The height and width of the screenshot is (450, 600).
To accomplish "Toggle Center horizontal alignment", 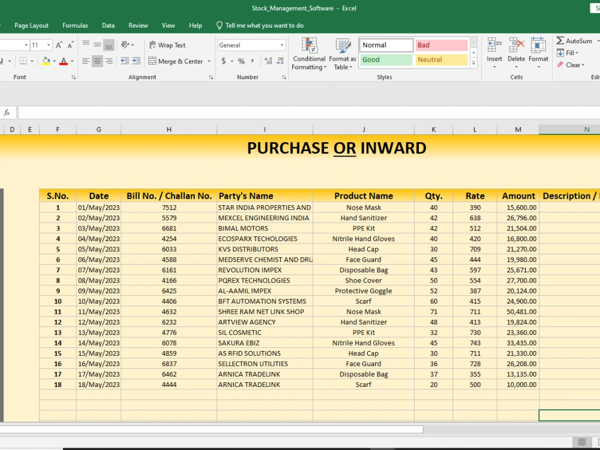I will (x=97, y=61).
